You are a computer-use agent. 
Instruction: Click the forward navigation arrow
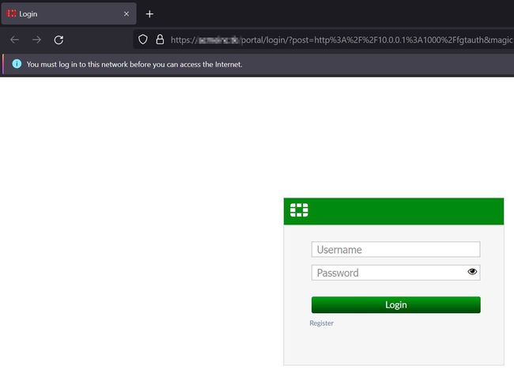click(36, 40)
